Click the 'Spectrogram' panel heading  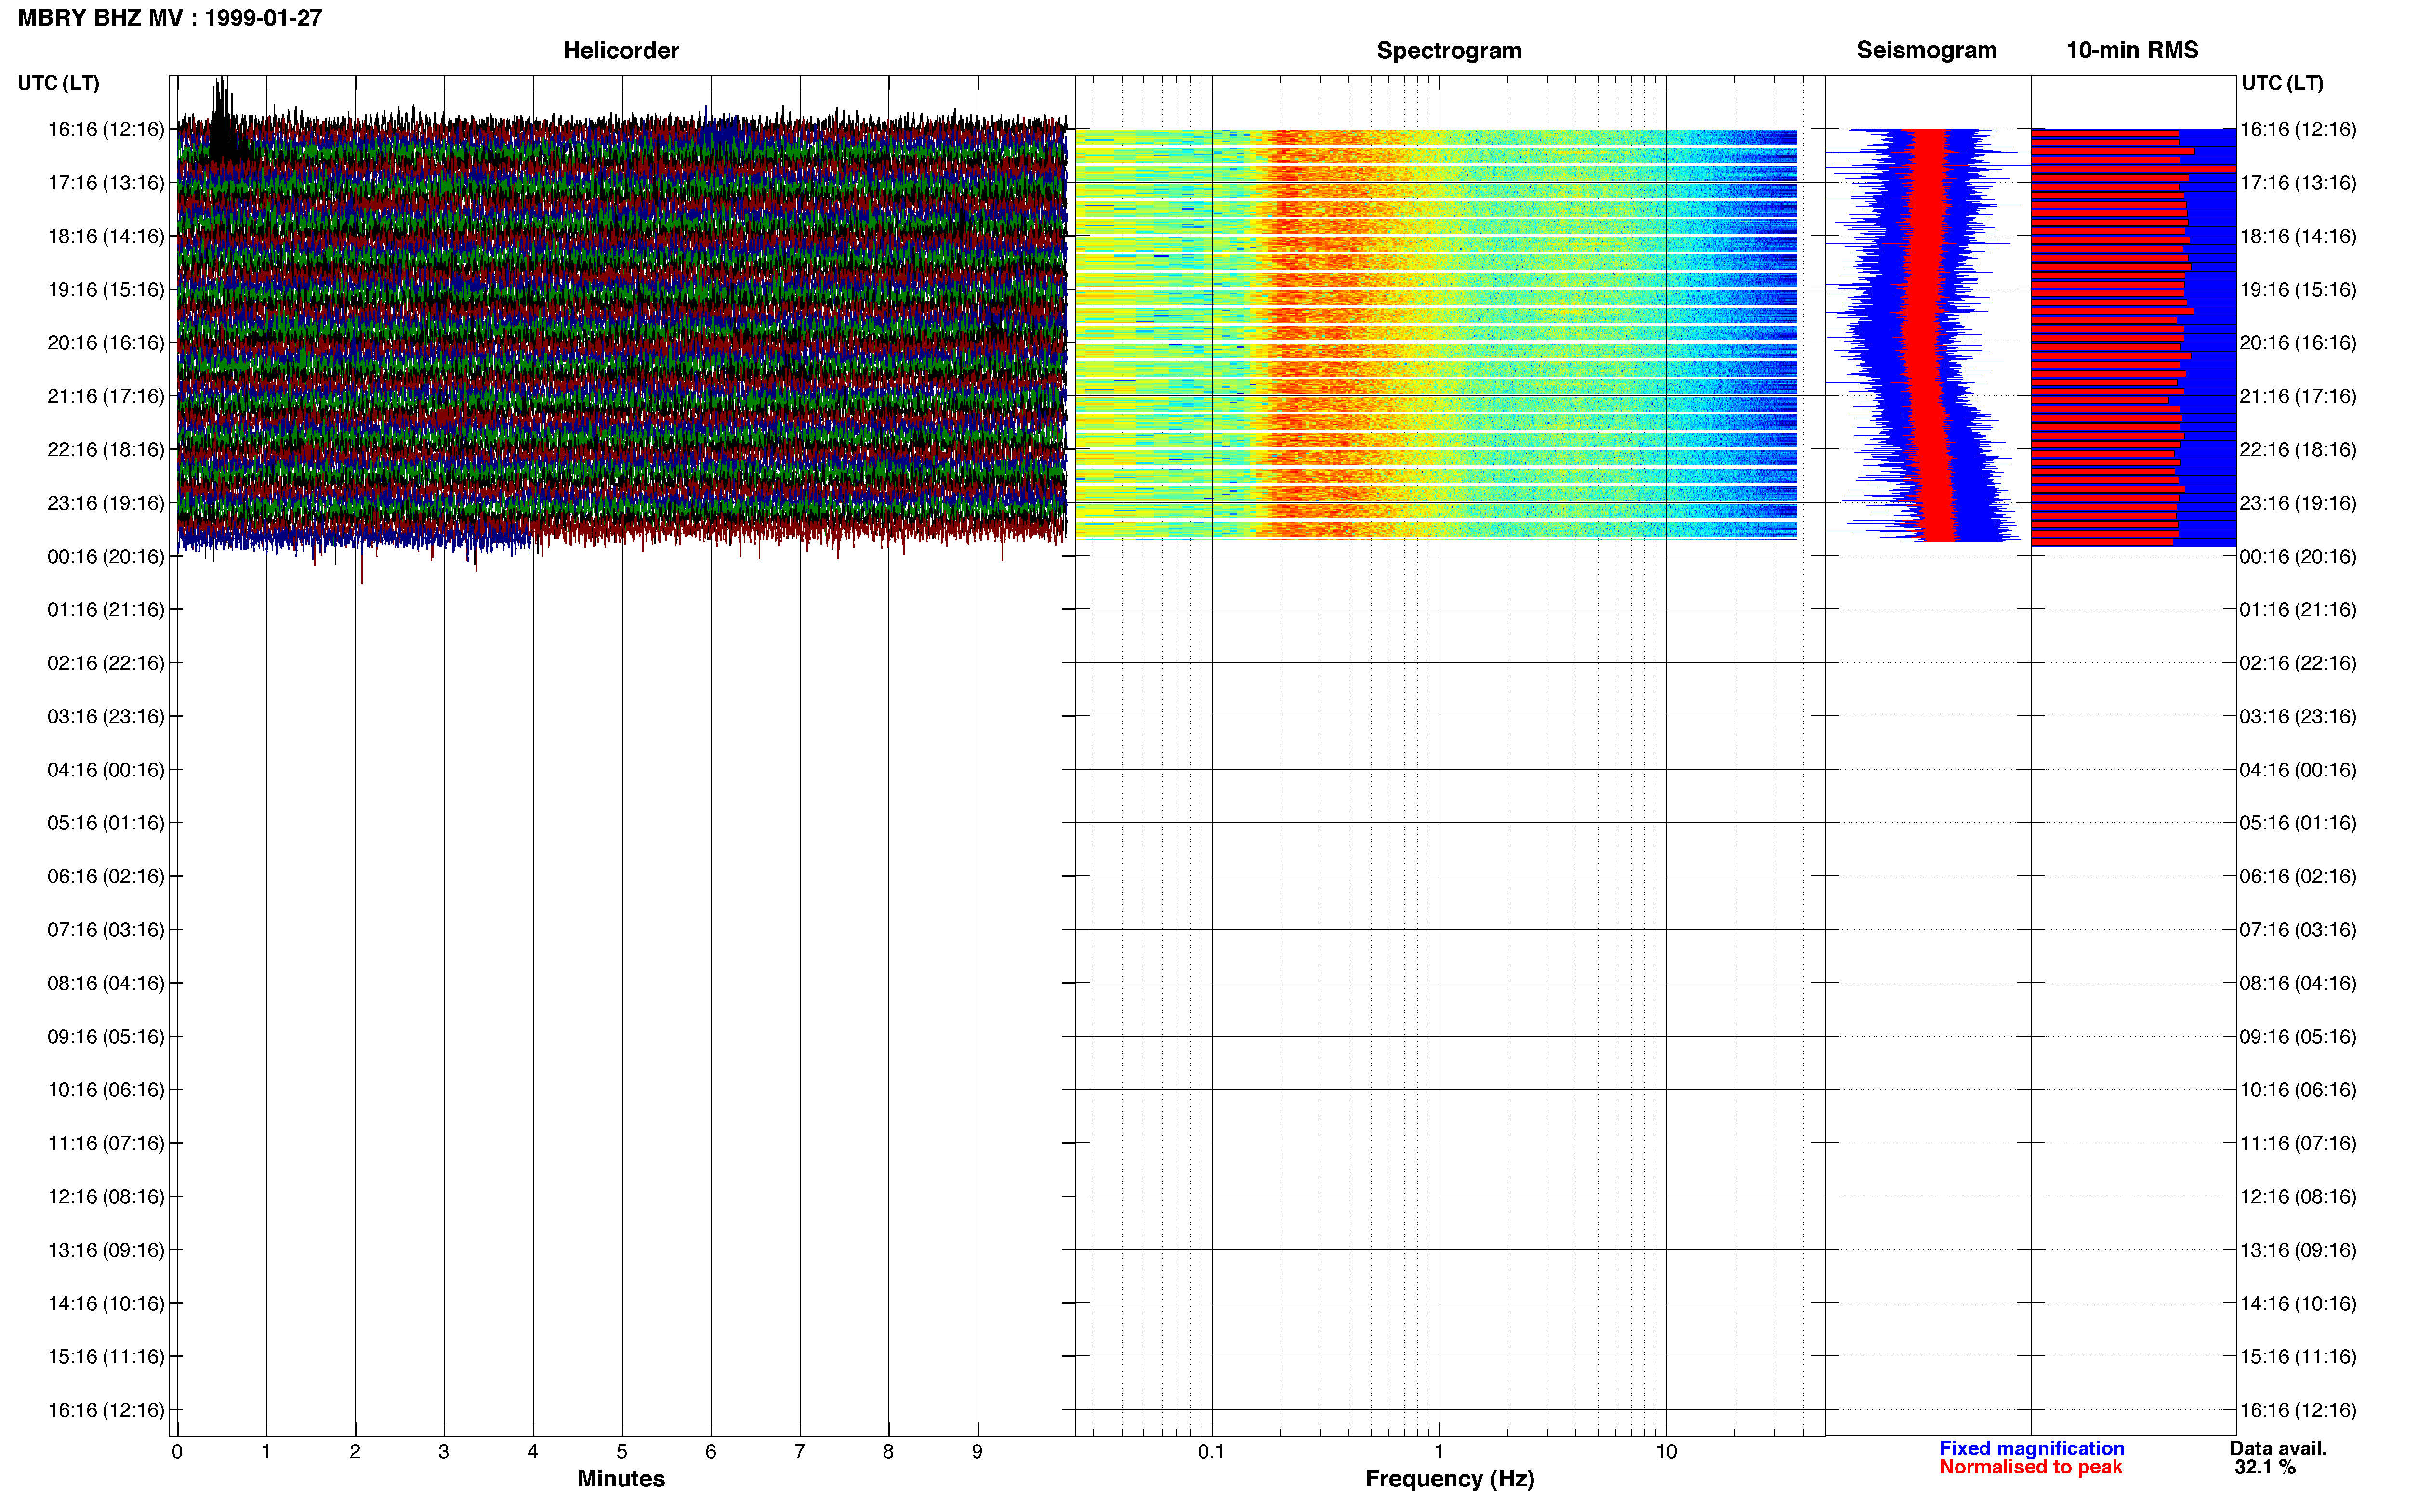click(1449, 50)
